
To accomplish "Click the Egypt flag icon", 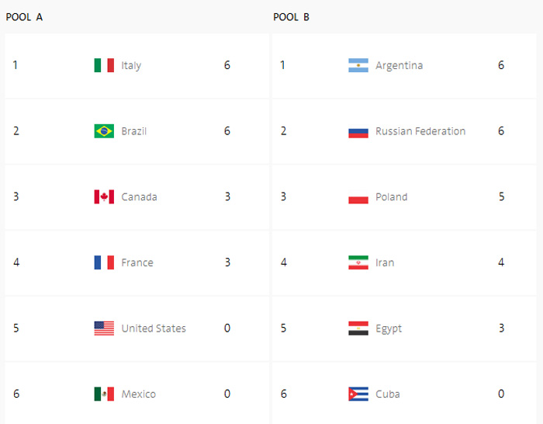I will 358,328.
